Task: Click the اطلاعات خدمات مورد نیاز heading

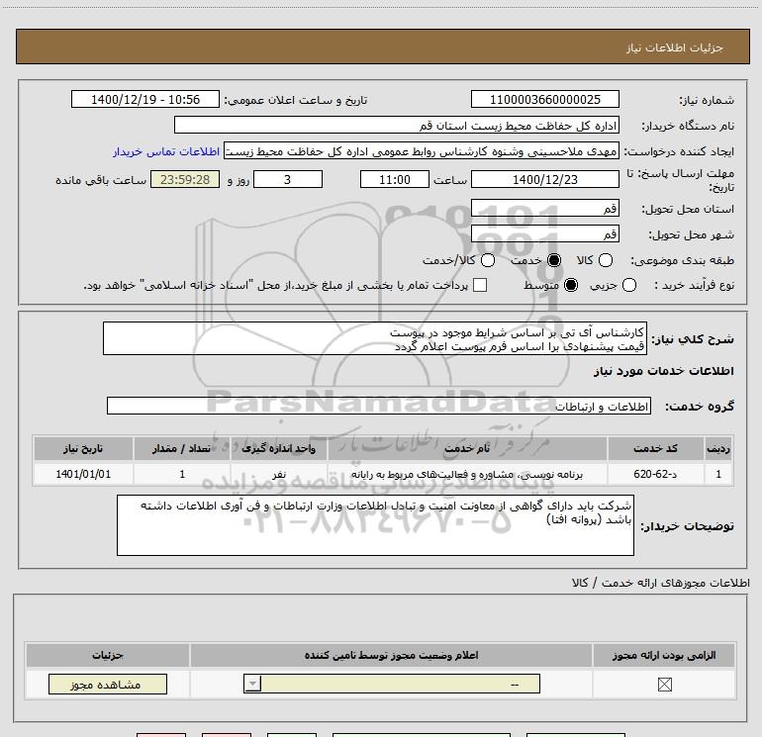Action: click(x=663, y=371)
